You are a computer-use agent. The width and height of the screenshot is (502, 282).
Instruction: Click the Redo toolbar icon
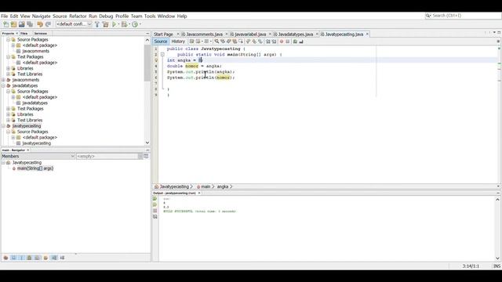click(48, 24)
